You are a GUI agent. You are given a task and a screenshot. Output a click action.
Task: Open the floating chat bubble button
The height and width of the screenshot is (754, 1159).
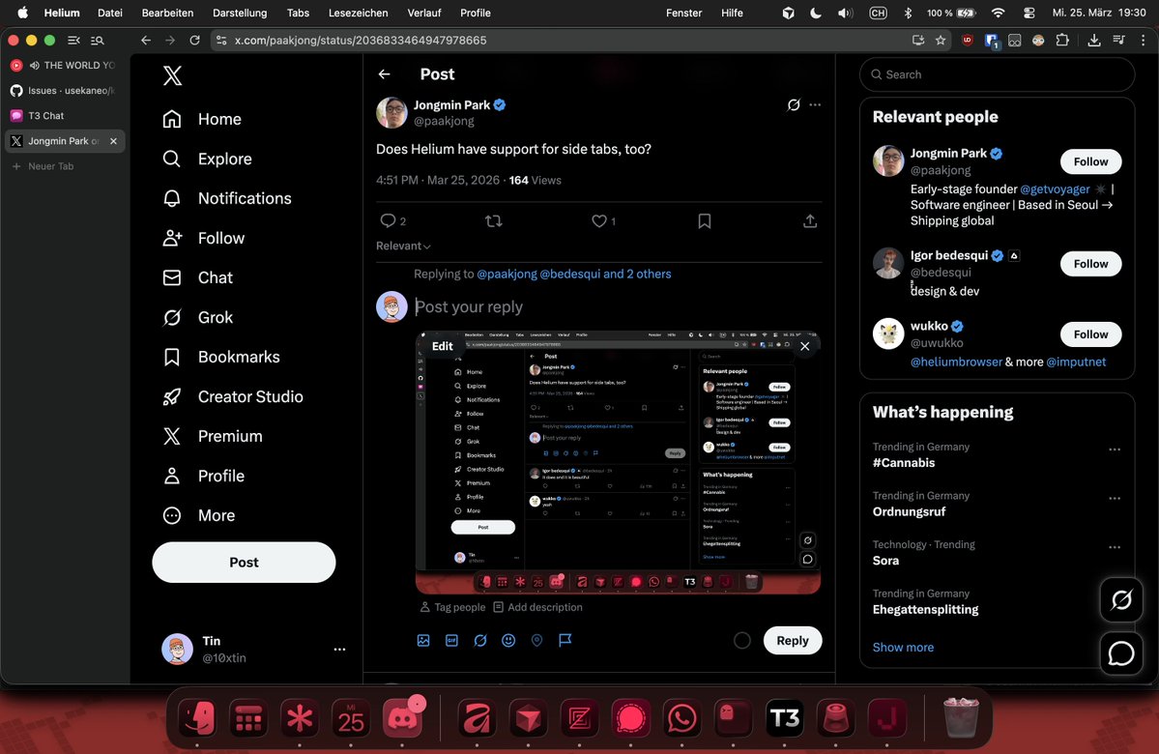[1121, 653]
